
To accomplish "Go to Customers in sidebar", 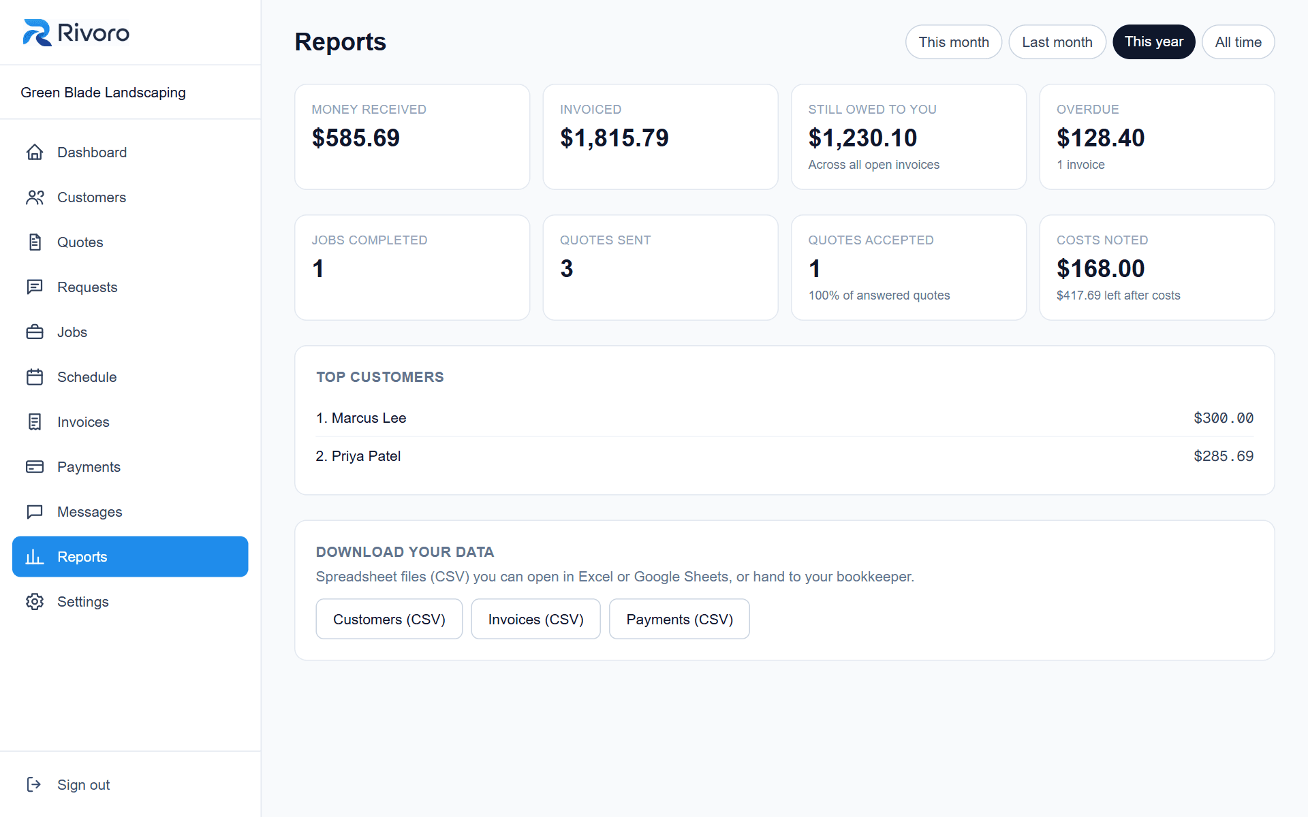I will pos(130,197).
